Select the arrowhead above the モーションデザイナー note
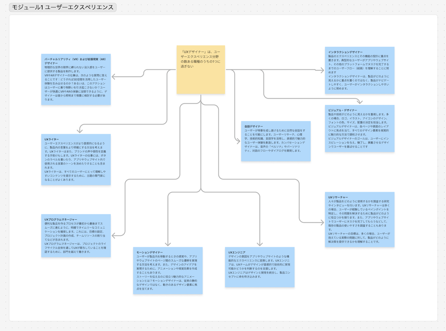Screen dimensions: 446x331 click(x=168, y=244)
